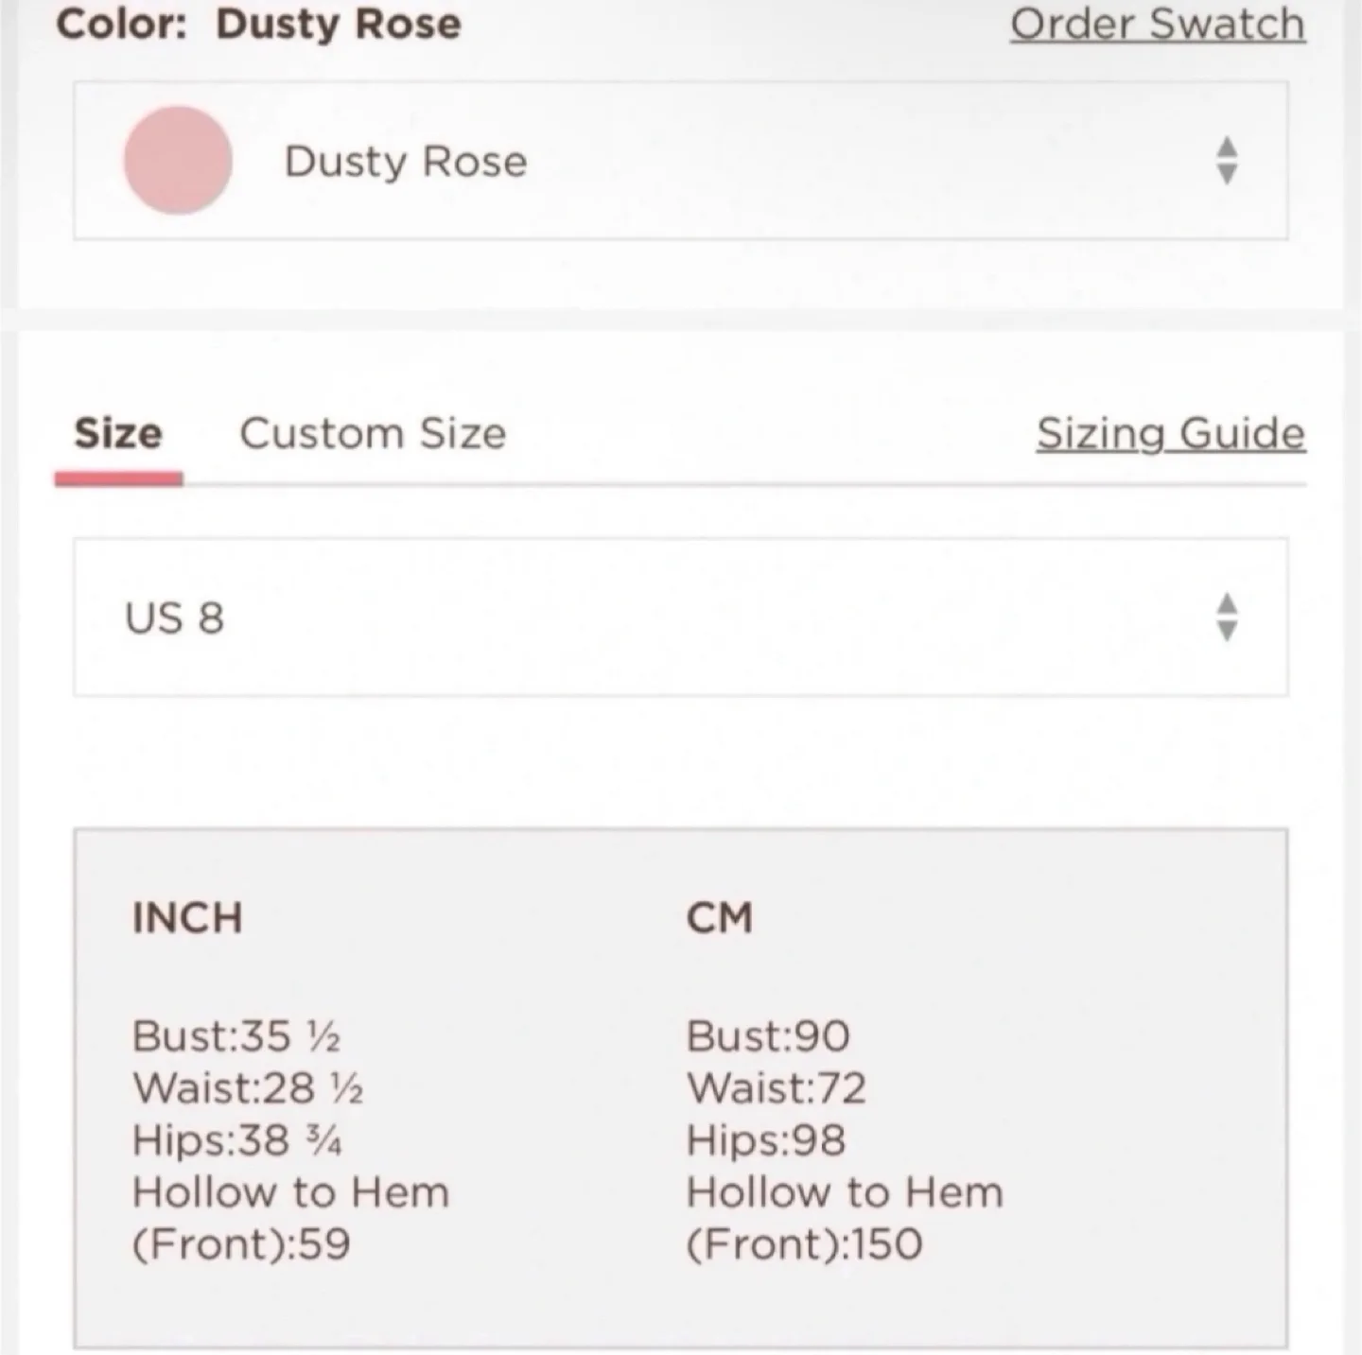
Task: Select the CM measurement column header
Action: tap(721, 917)
